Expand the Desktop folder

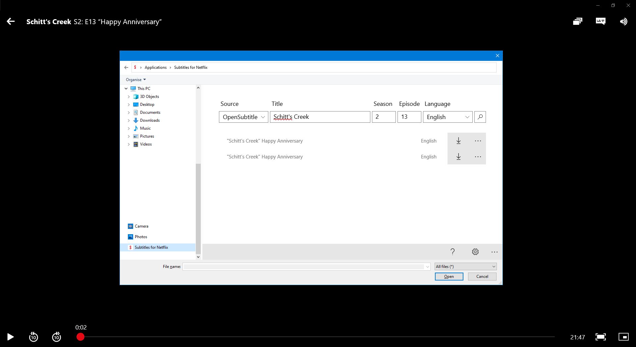(x=129, y=105)
